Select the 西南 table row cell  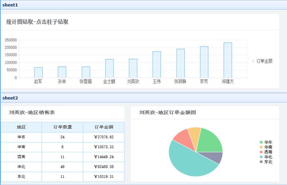coord(21,157)
